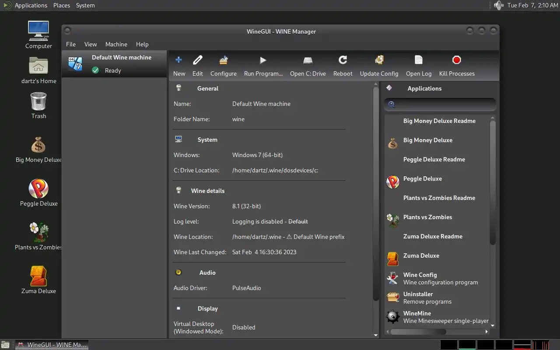Click the applications list vertical scrollbar
The width and height of the screenshot is (560, 350).
(493, 183)
